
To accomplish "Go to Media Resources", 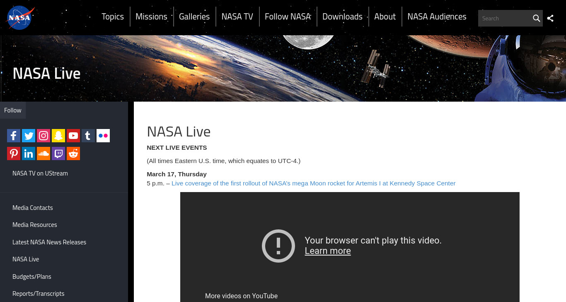I will 35,225.
